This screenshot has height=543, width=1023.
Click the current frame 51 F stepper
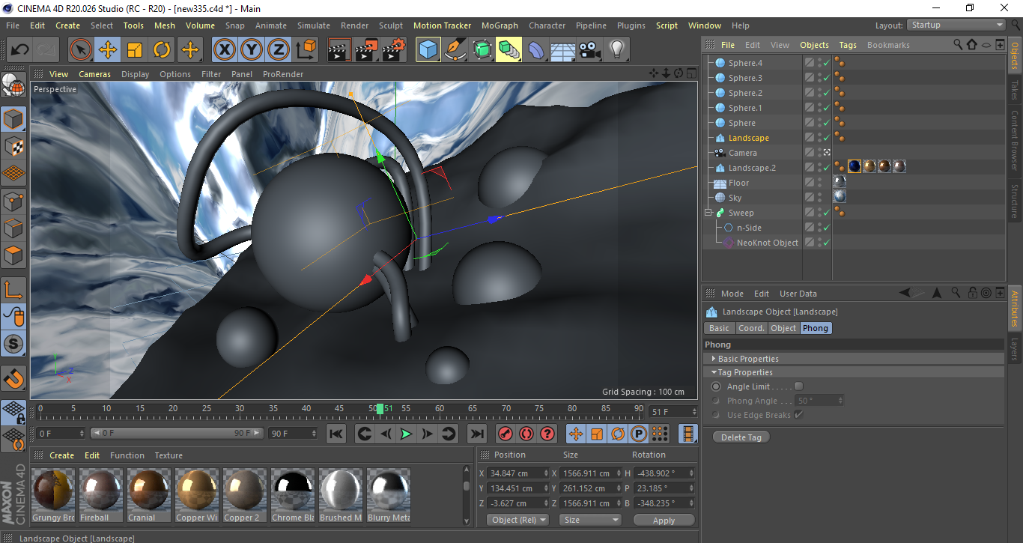click(x=693, y=412)
